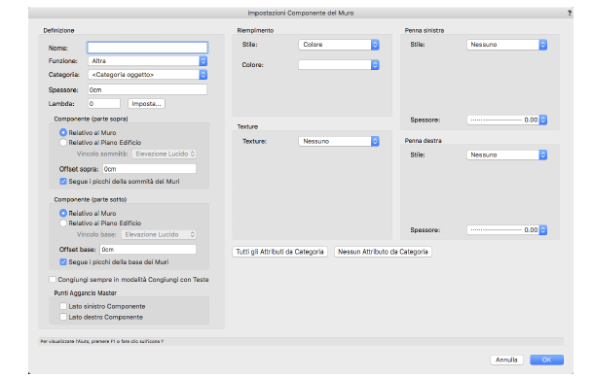Open the Riempimento Stile dropdown
This screenshot has height=378, width=592.
(339, 45)
